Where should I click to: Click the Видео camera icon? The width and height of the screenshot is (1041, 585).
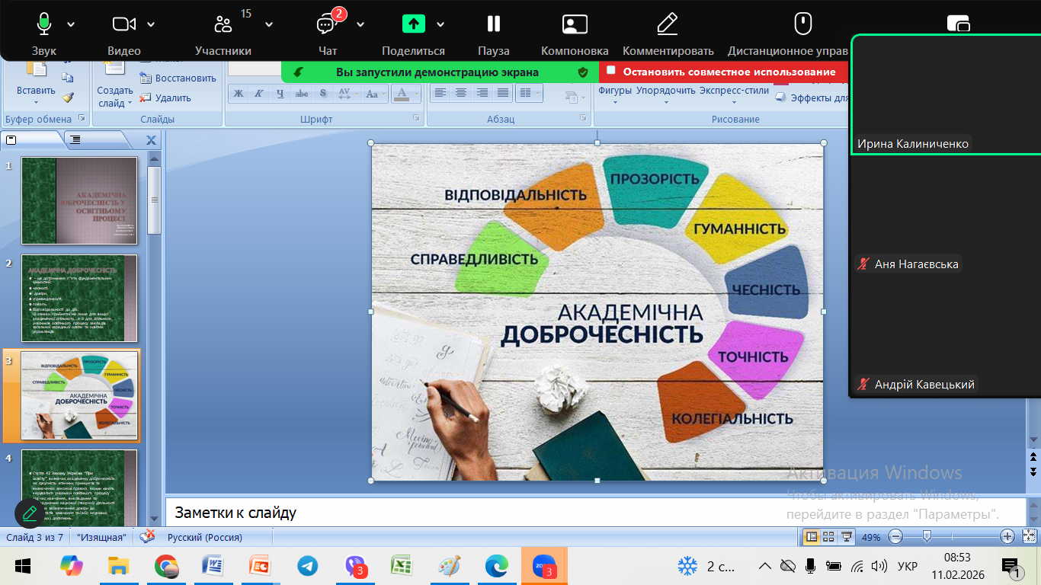123,24
